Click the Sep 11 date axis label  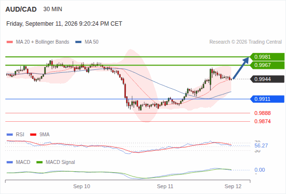pyautogui.click(x=165, y=186)
